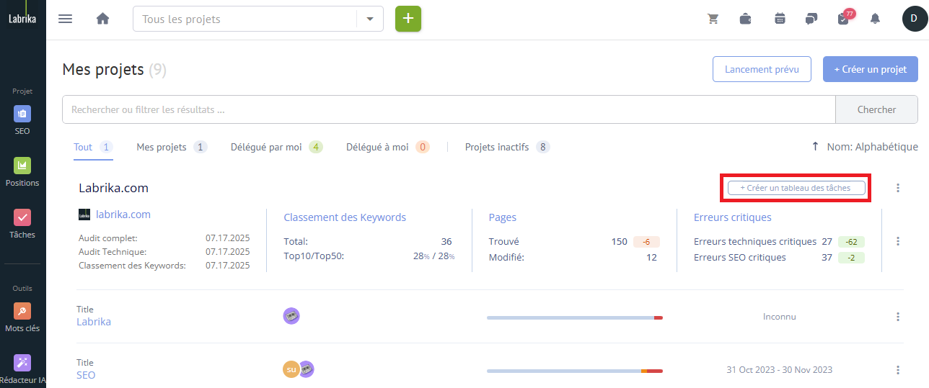
Task: Select the Délégué à moi tab
Action: tap(388, 147)
